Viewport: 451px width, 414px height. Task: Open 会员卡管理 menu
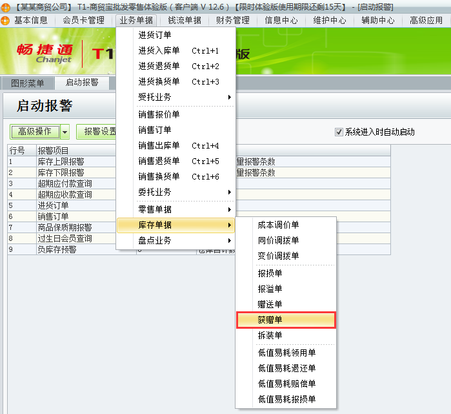pos(83,21)
